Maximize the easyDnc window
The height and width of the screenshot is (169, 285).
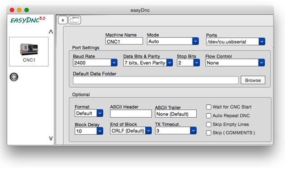[x=27, y=10]
